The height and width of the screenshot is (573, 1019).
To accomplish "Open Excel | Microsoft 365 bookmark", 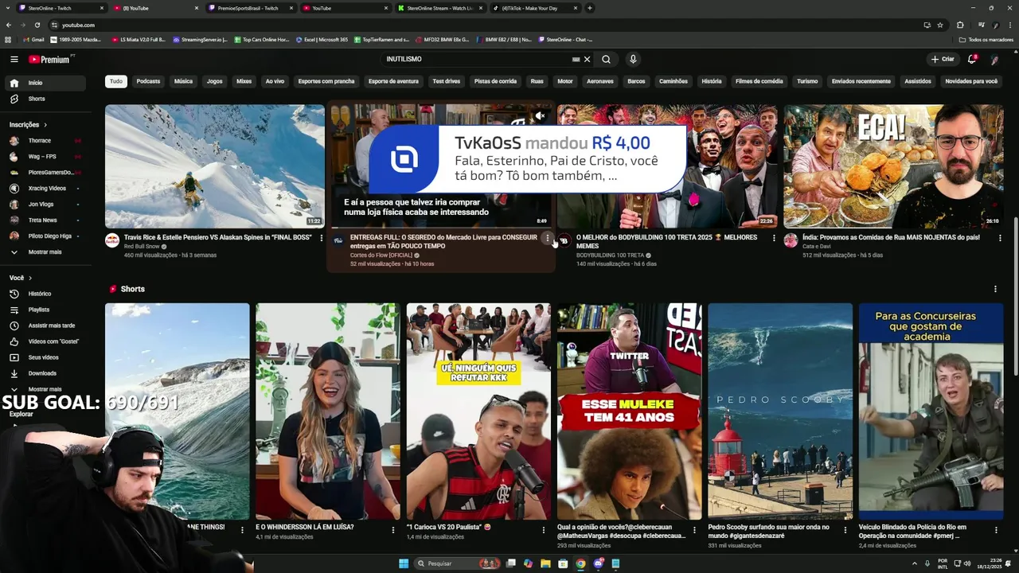I will click(x=322, y=39).
